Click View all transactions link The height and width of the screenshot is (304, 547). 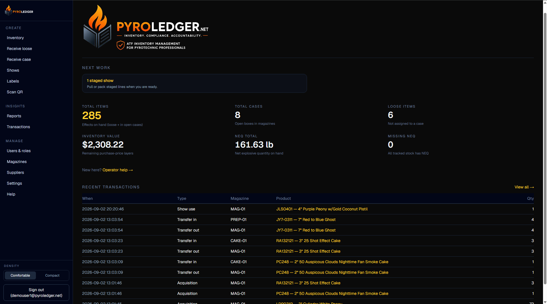point(524,187)
